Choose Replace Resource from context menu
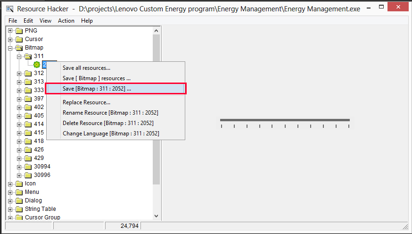The width and height of the screenshot is (412, 234). click(116, 102)
